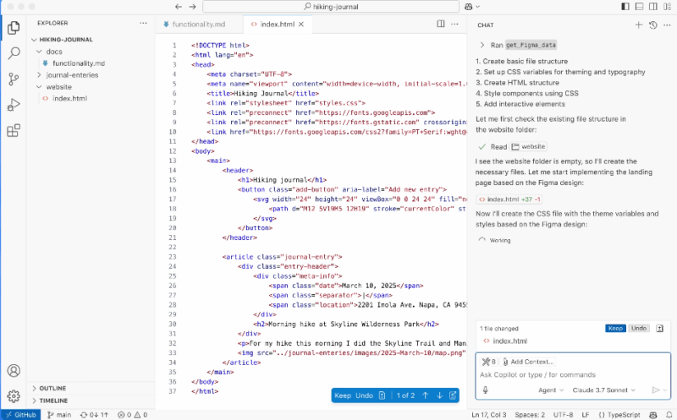Open the Search view in activity bar

click(x=14, y=53)
